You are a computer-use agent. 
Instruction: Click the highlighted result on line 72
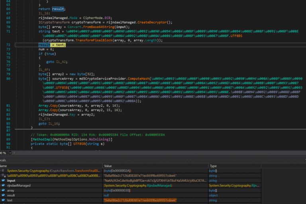(44, 45)
